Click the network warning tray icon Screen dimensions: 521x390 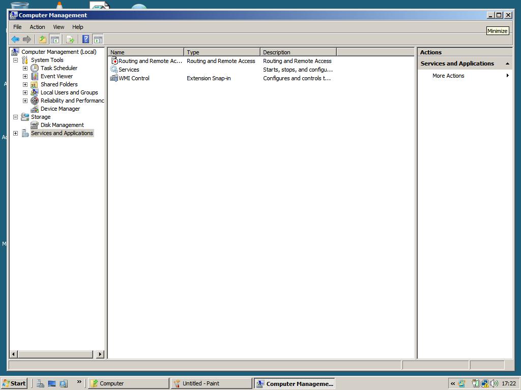click(485, 383)
